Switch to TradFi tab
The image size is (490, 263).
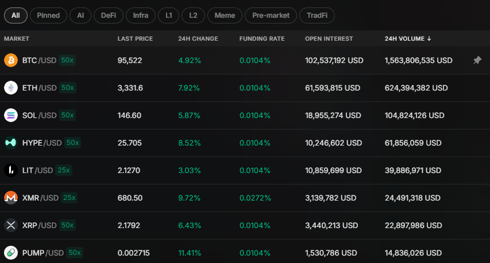[x=317, y=15]
